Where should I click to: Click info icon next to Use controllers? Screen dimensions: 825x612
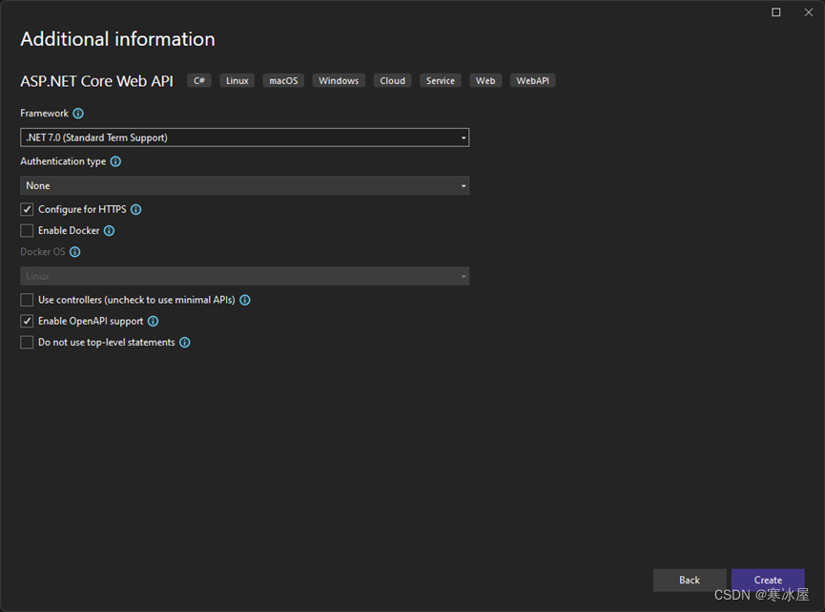pyautogui.click(x=245, y=300)
